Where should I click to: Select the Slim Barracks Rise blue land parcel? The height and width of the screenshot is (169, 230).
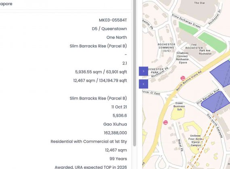point(215,102)
